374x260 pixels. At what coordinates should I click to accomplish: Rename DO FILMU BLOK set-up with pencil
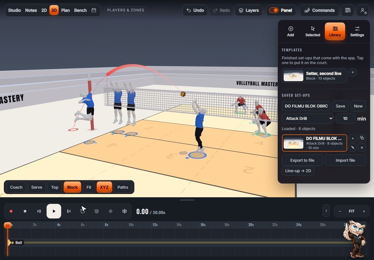pos(353,147)
